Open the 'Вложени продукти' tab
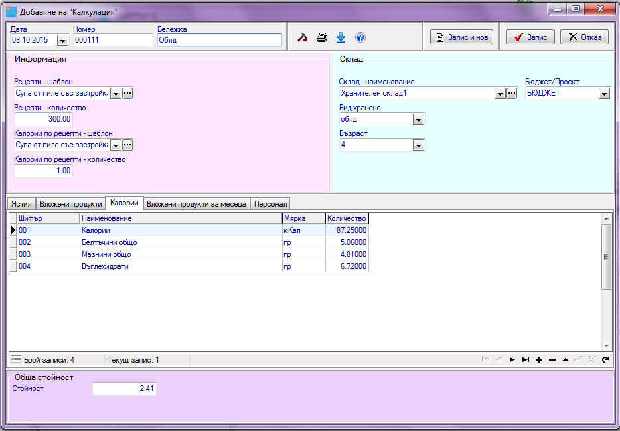Image resolution: width=620 pixels, height=431 pixels. pos(71,204)
